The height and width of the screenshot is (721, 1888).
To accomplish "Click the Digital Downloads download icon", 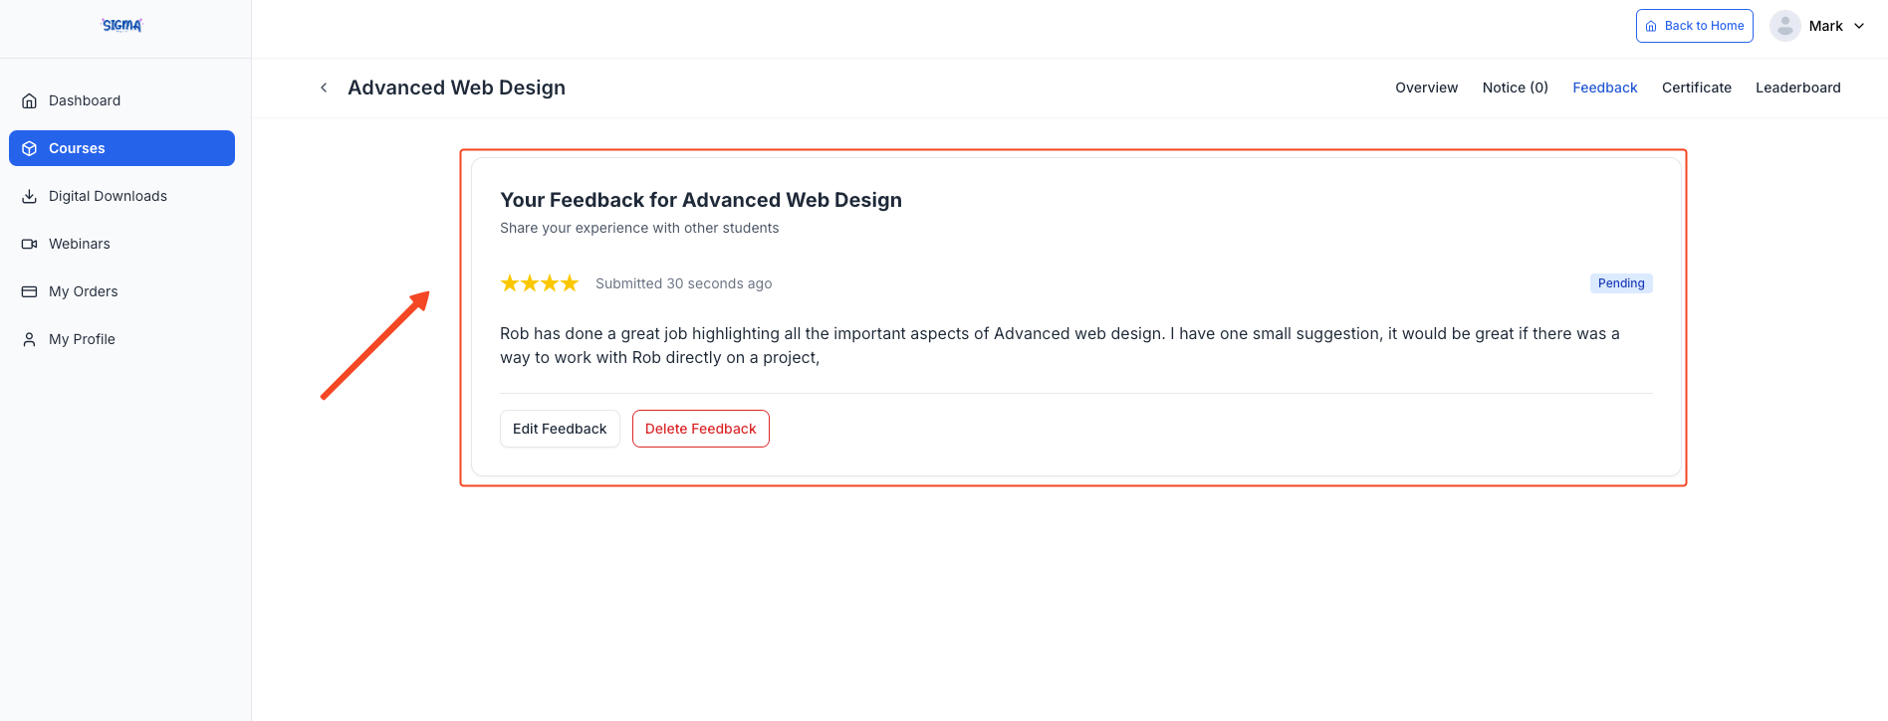I will 30,196.
